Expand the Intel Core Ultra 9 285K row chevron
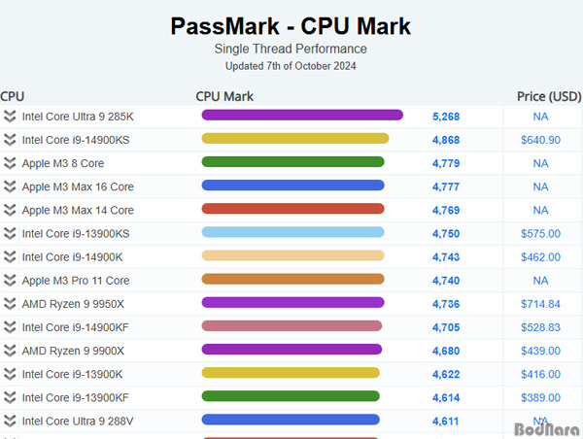Screen dimensions: 583x439 click(x=10, y=117)
